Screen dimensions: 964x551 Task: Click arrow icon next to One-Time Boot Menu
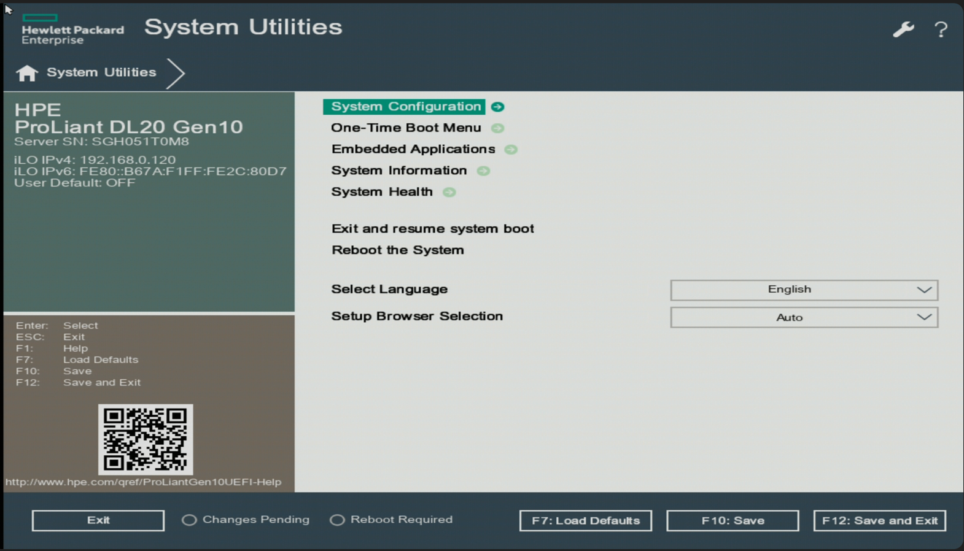498,128
